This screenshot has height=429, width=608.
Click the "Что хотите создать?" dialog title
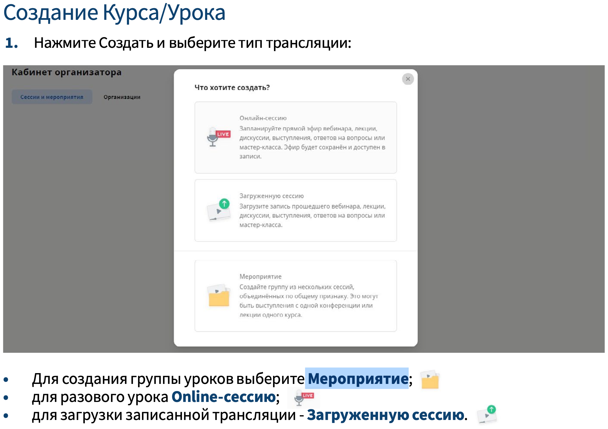point(232,87)
